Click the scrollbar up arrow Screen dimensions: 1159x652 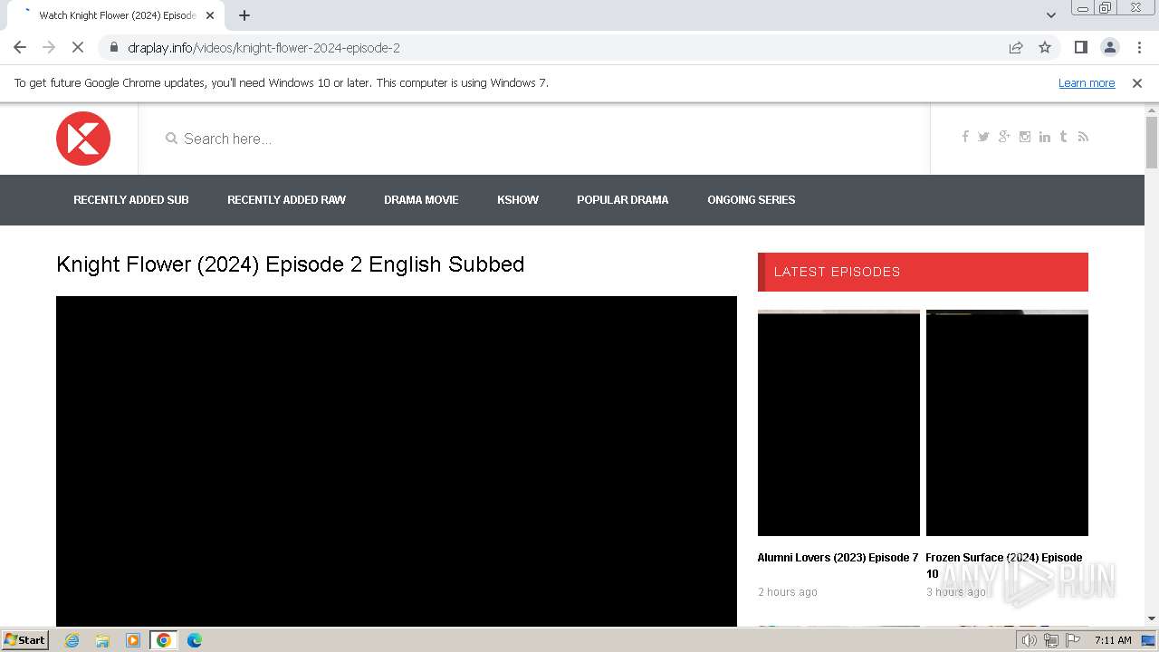(x=1152, y=110)
